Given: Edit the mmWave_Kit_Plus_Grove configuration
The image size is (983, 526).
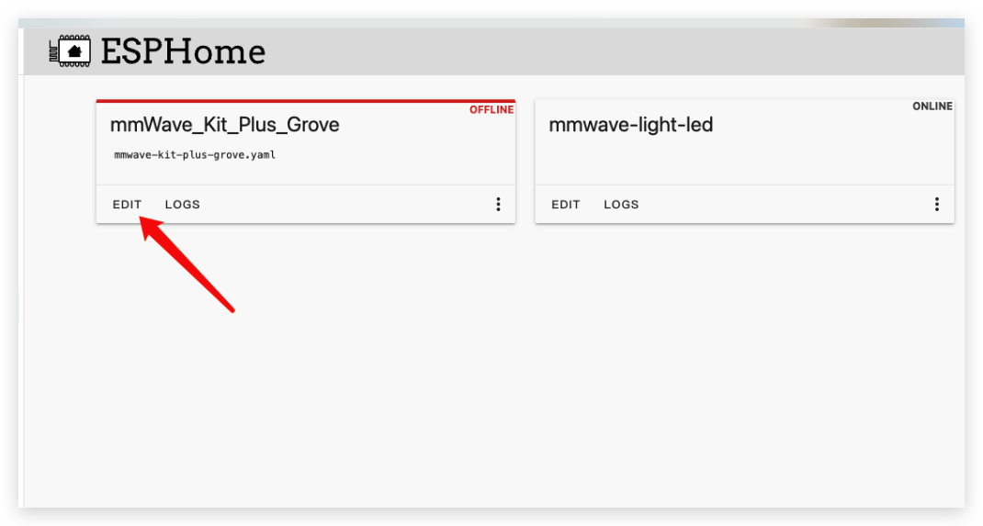Looking at the screenshot, I should click(x=128, y=205).
